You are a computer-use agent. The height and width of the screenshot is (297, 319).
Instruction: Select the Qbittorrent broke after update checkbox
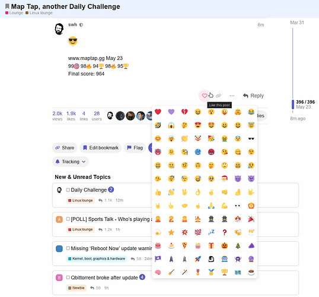pos(68,277)
